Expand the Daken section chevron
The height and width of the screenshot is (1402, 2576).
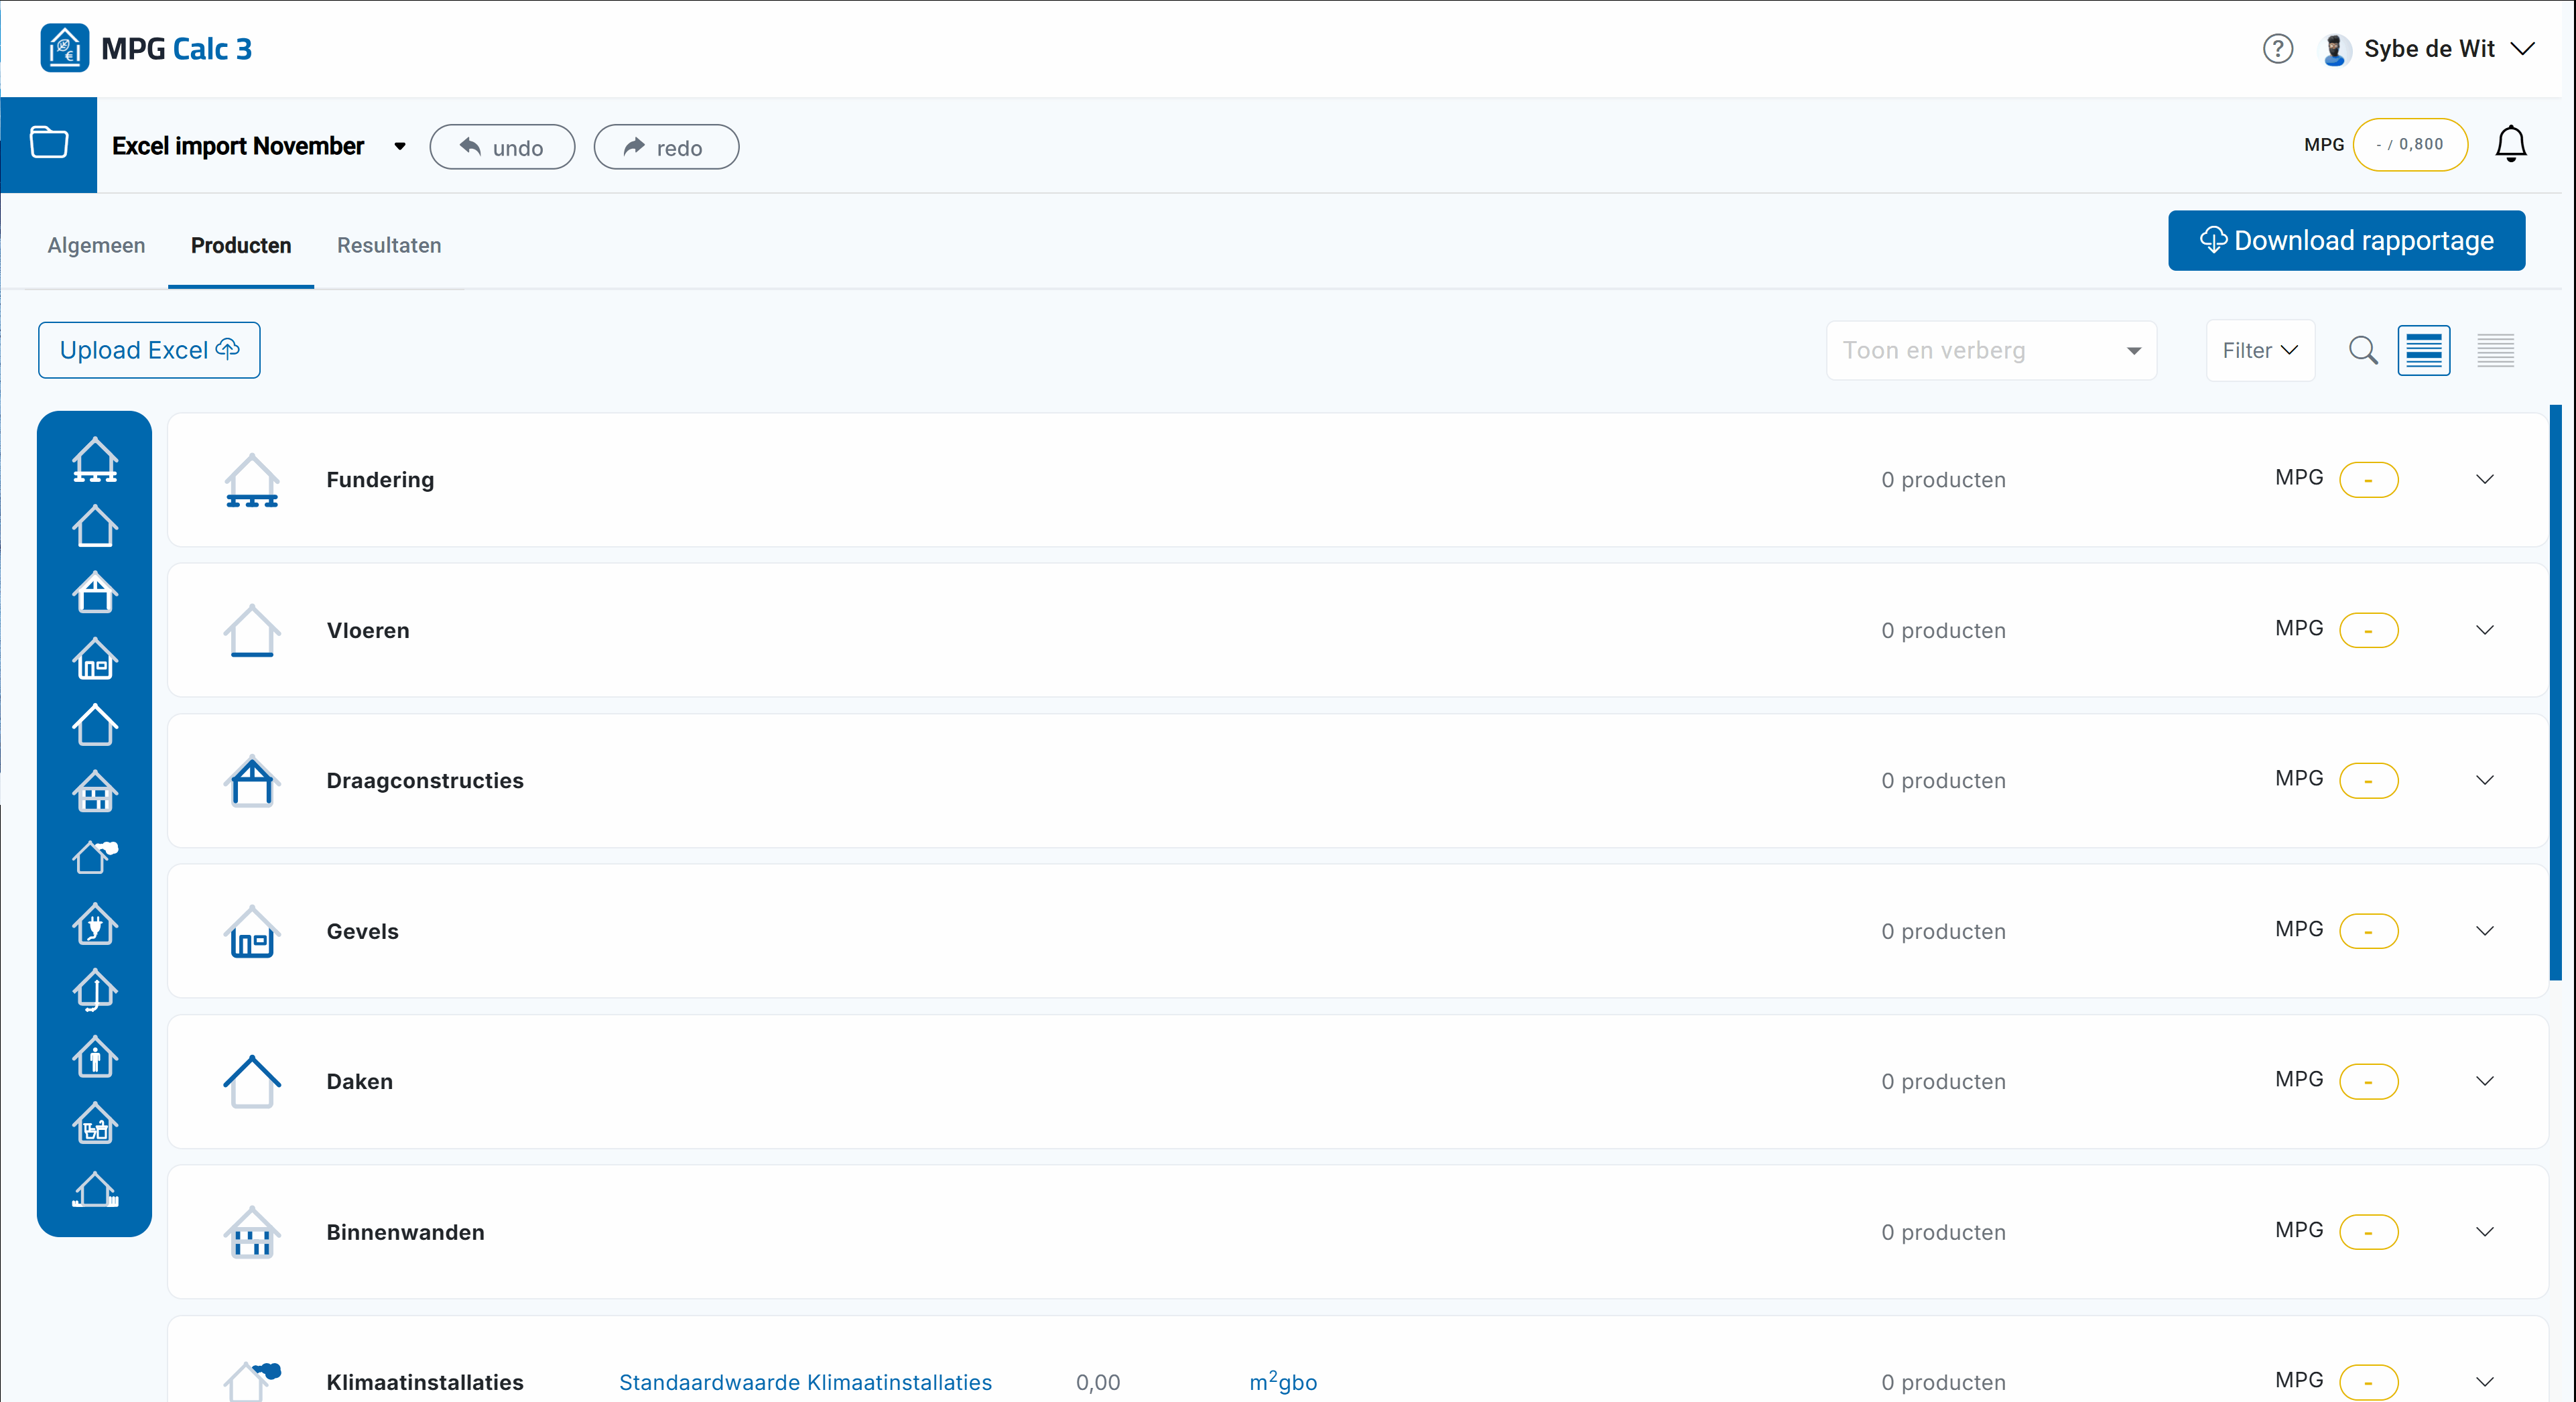pos(2484,1081)
